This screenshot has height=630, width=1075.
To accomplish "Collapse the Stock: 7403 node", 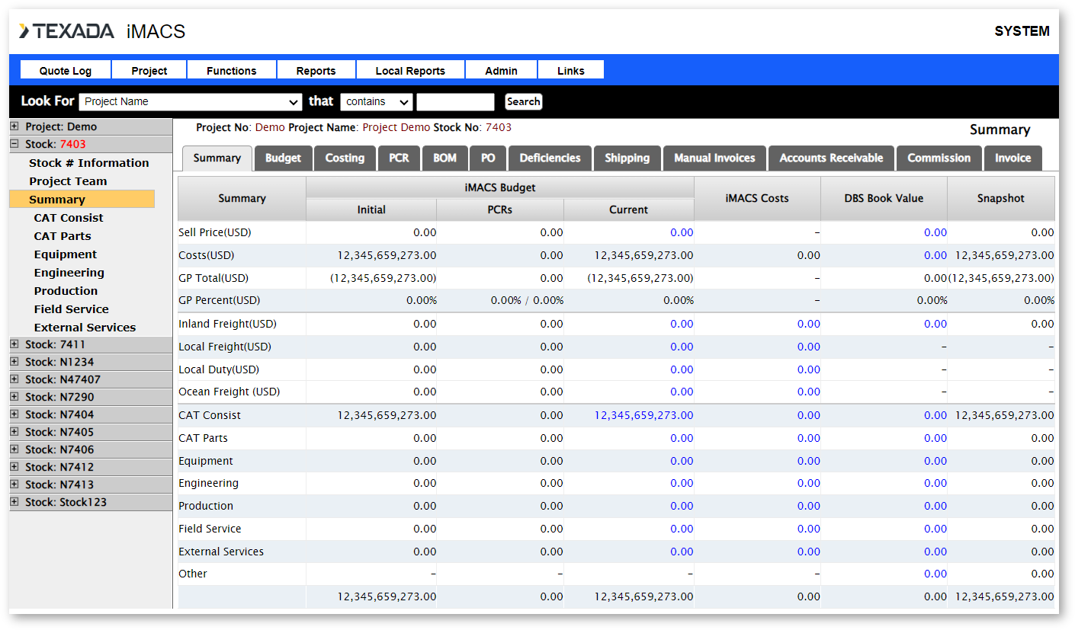I will [x=14, y=144].
